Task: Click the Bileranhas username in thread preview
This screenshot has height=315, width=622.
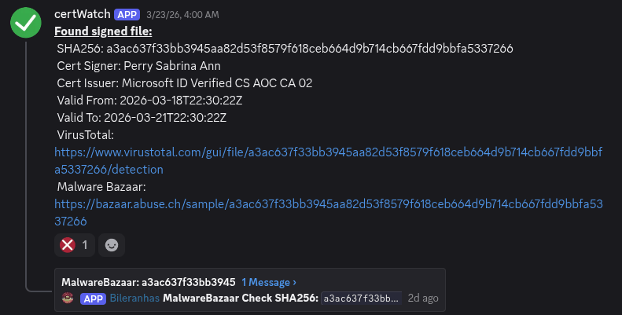Action: pyautogui.click(x=134, y=299)
